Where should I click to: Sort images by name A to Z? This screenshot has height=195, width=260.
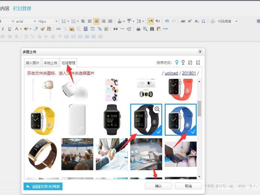pyautogui.click(x=190, y=62)
